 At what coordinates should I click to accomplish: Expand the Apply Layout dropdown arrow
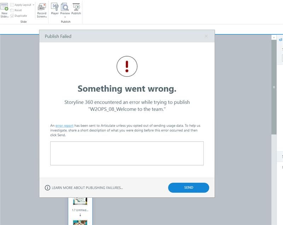33,5
